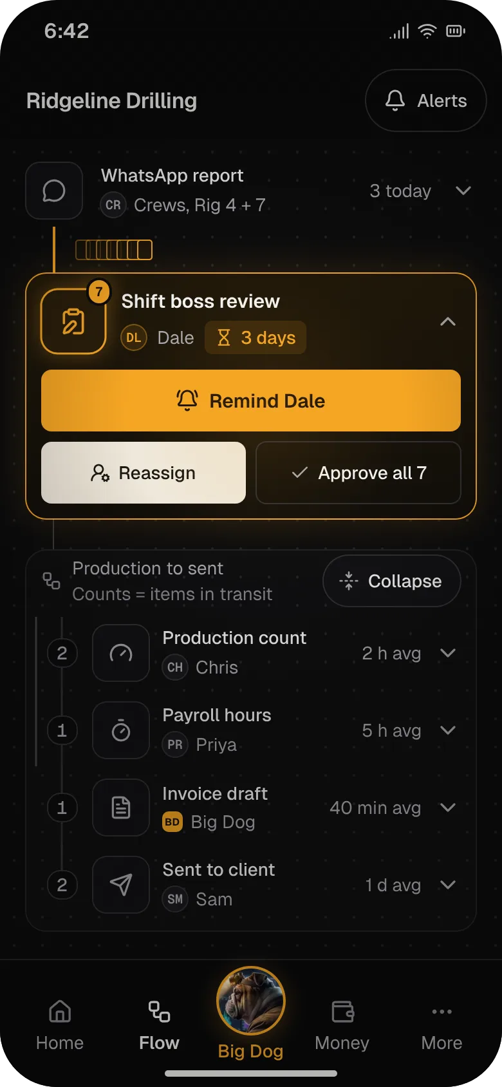Image resolution: width=502 pixels, height=1087 pixels.
Task: Tap the Reassign button
Action: tap(144, 473)
